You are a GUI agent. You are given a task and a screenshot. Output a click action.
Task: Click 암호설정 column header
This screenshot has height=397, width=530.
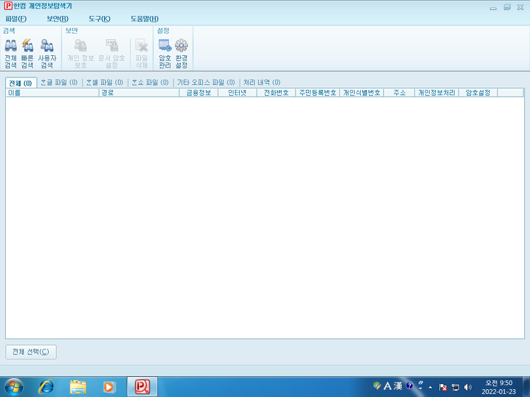(478, 93)
